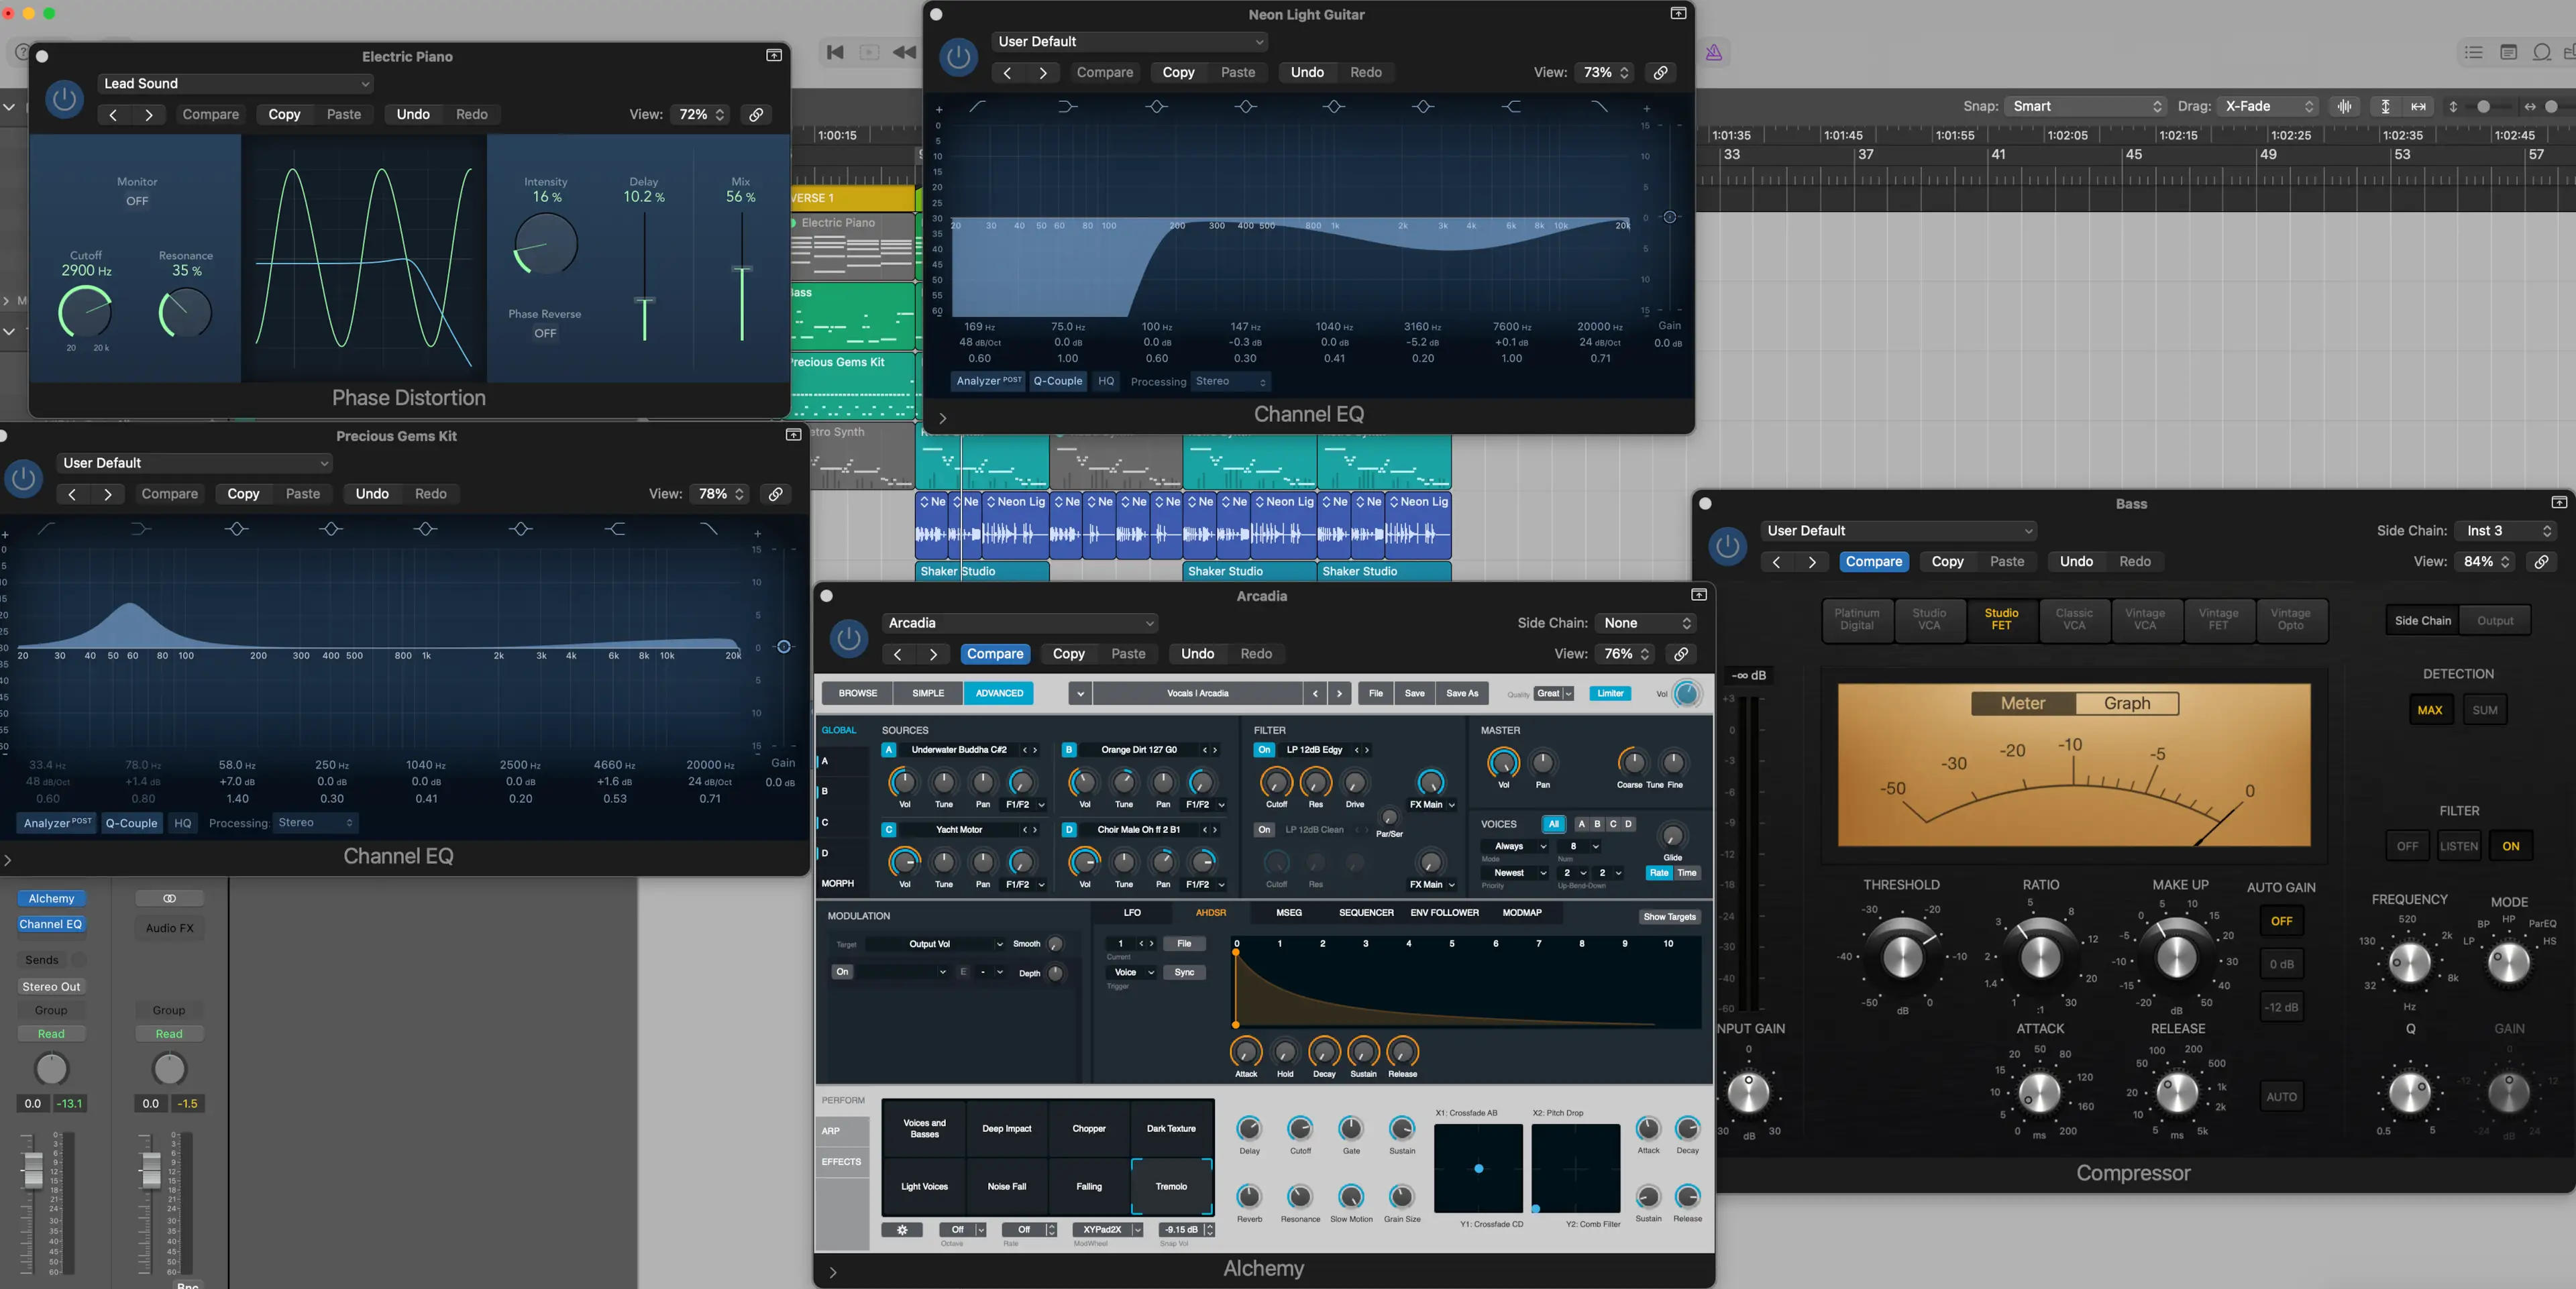The width and height of the screenshot is (2576, 1289).
Task: Toggle Q-Couple in Precious Gems Kit EQ
Action: tap(132, 823)
